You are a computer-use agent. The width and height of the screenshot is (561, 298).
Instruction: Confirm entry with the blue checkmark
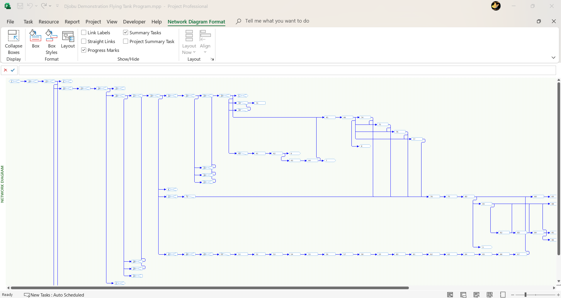point(13,70)
